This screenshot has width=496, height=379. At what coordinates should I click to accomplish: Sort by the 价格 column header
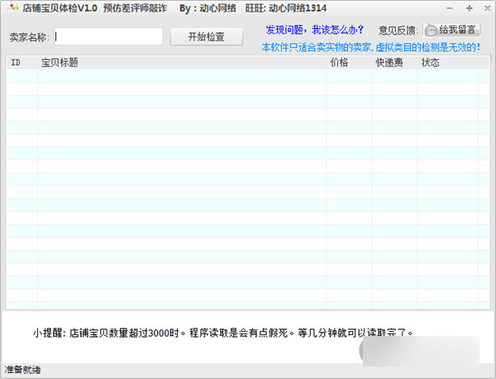[339, 62]
